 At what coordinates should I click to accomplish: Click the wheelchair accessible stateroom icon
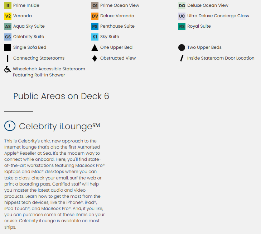click(x=8, y=69)
